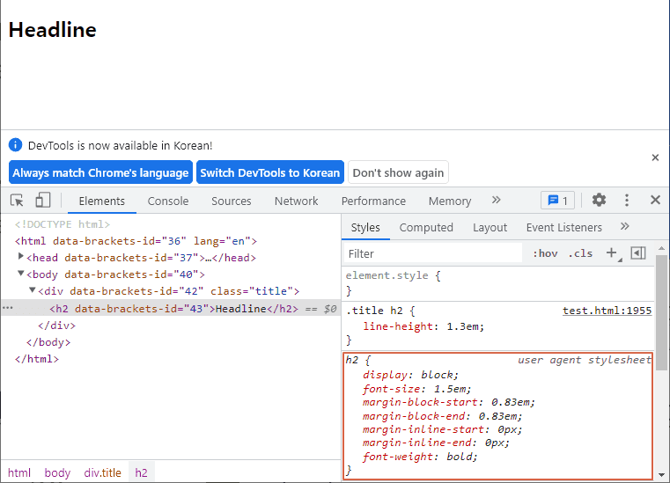The width and height of the screenshot is (670, 483).
Task: Show more DevTools main tabs
Action: pyautogui.click(x=496, y=200)
